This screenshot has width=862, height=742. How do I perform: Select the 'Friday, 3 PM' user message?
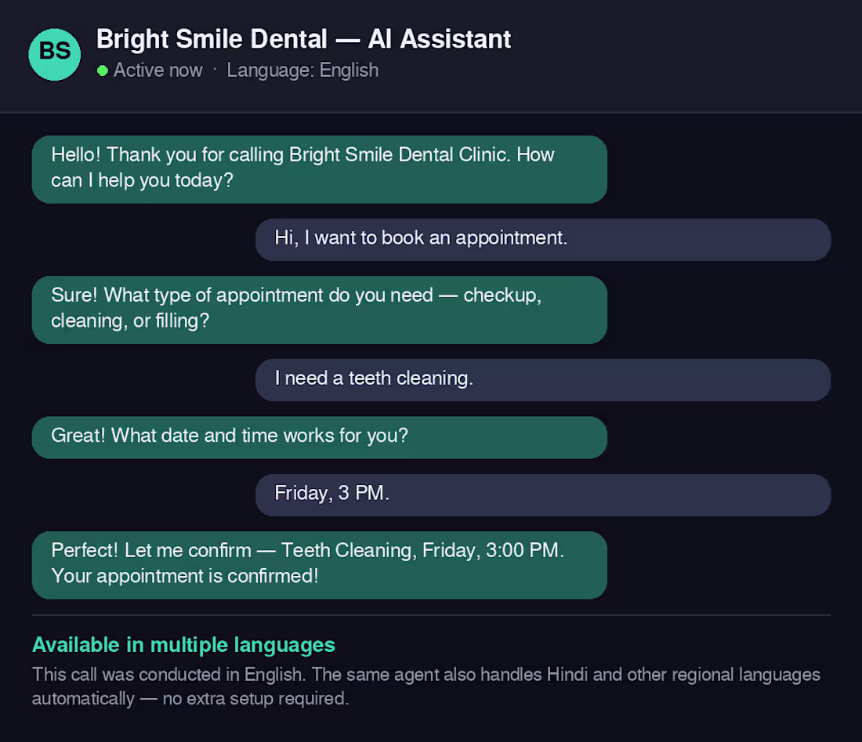click(543, 494)
